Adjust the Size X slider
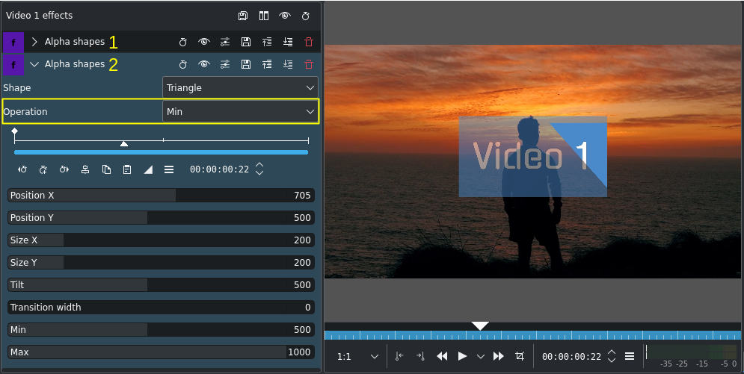 coord(161,240)
